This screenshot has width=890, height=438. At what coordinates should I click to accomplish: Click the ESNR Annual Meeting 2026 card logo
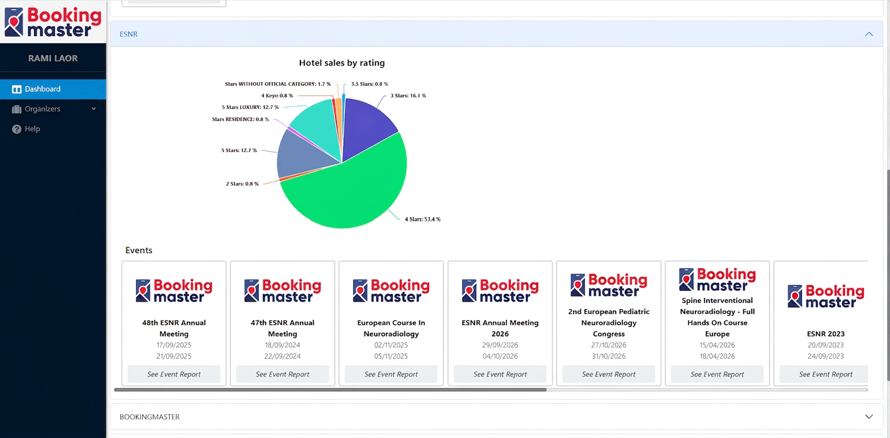[x=500, y=291]
